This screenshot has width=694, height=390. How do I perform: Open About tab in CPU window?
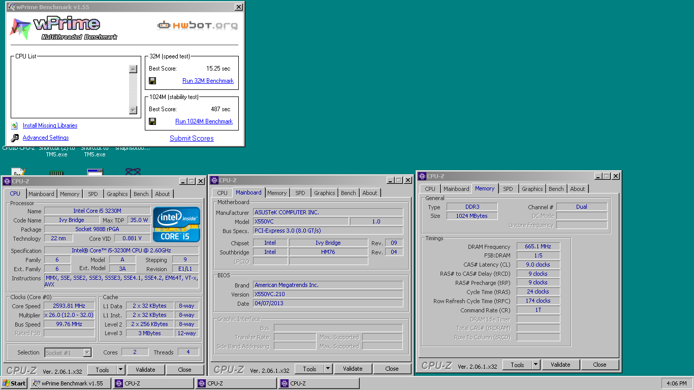(163, 194)
